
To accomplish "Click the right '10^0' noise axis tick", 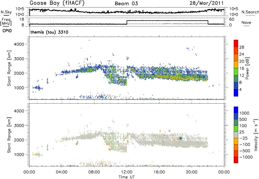I will tap(233, 15).
